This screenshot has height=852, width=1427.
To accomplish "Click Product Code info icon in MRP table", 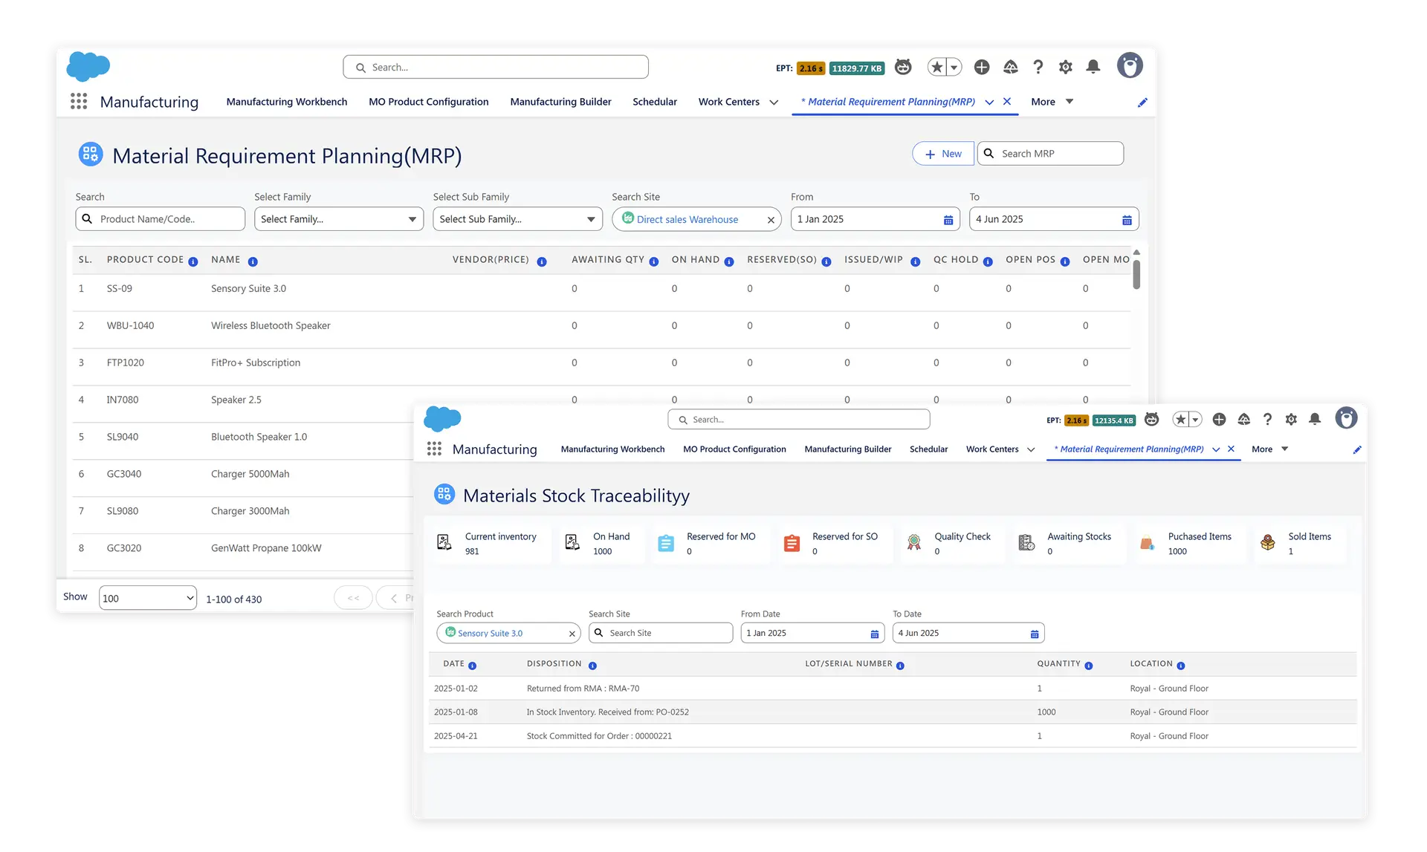I will (193, 261).
